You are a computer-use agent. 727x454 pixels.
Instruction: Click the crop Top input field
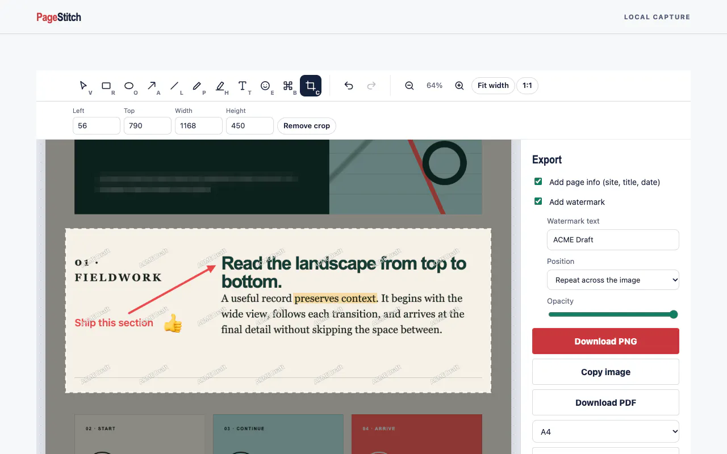[148, 126]
